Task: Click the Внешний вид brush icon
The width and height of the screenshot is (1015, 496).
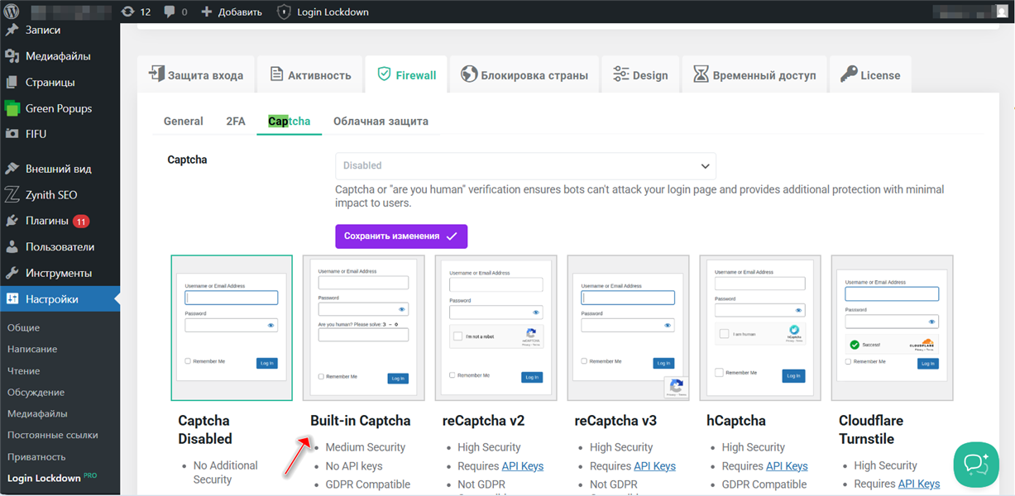Action: click(12, 169)
